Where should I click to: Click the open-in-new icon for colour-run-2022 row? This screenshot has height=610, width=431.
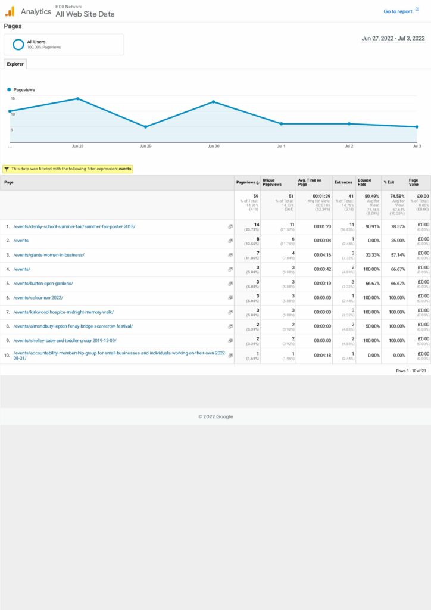(x=230, y=298)
